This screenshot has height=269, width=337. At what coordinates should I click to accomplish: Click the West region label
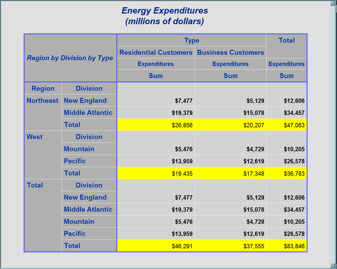click(x=35, y=137)
